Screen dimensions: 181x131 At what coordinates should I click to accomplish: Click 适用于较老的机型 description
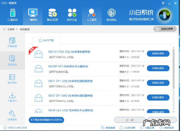point(59,72)
